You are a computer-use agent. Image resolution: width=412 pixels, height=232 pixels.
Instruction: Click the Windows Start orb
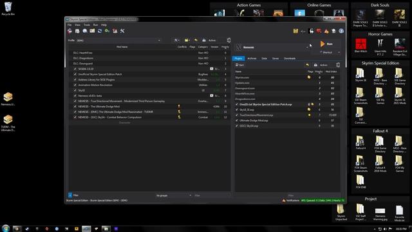click(x=6, y=228)
